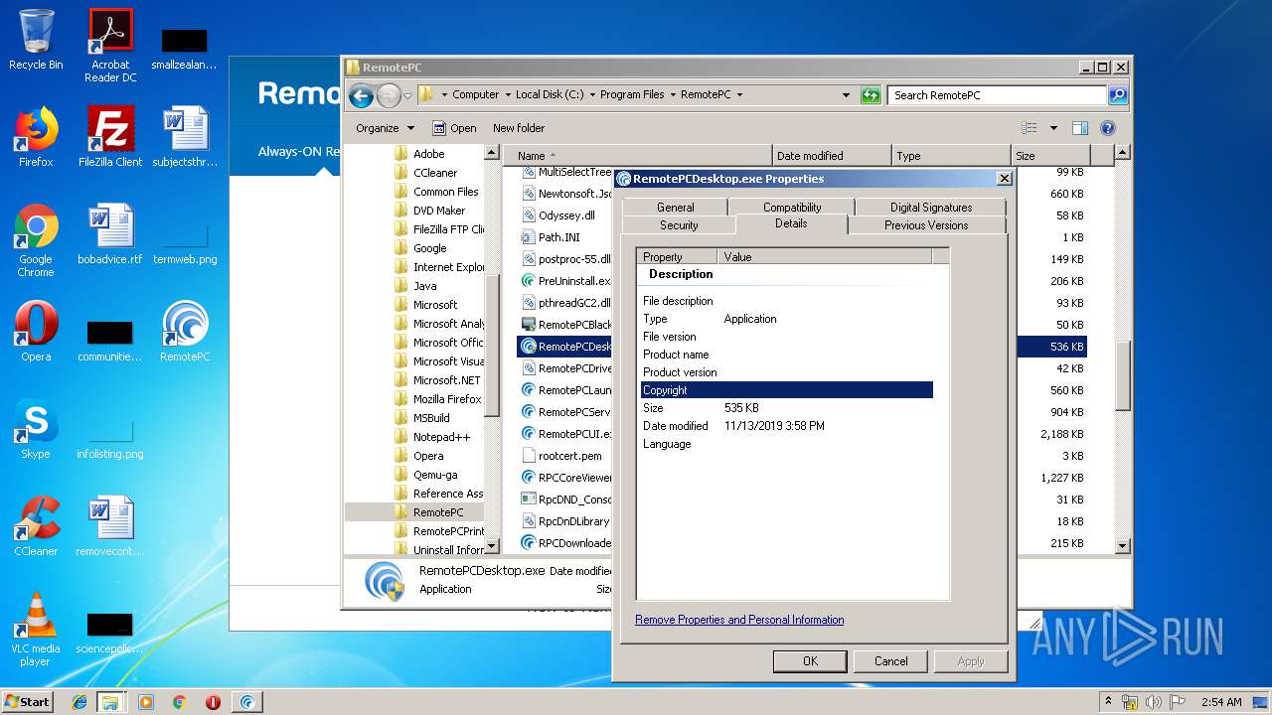Select the Copyright property row
The height and width of the screenshot is (715, 1272).
click(786, 390)
